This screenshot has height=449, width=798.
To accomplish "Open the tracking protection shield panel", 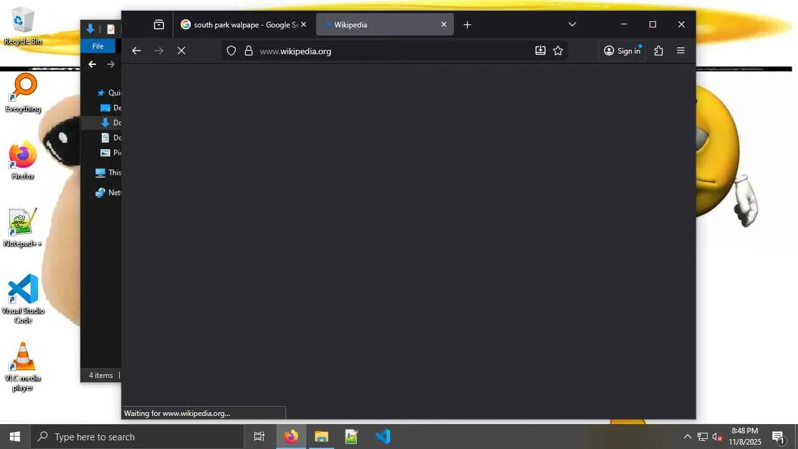I will click(231, 51).
